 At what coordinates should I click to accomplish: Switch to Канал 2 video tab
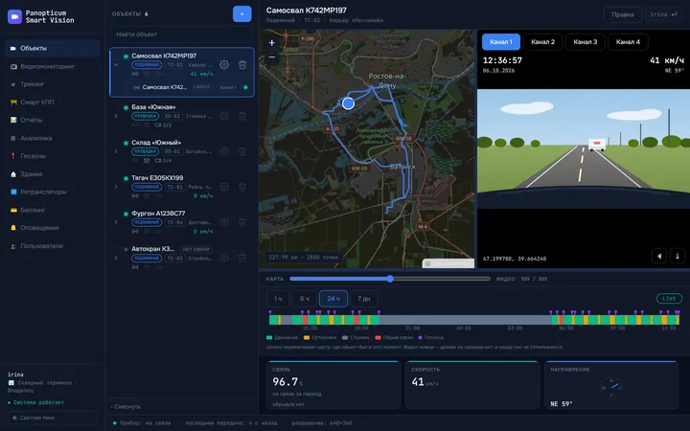pos(542,42)
